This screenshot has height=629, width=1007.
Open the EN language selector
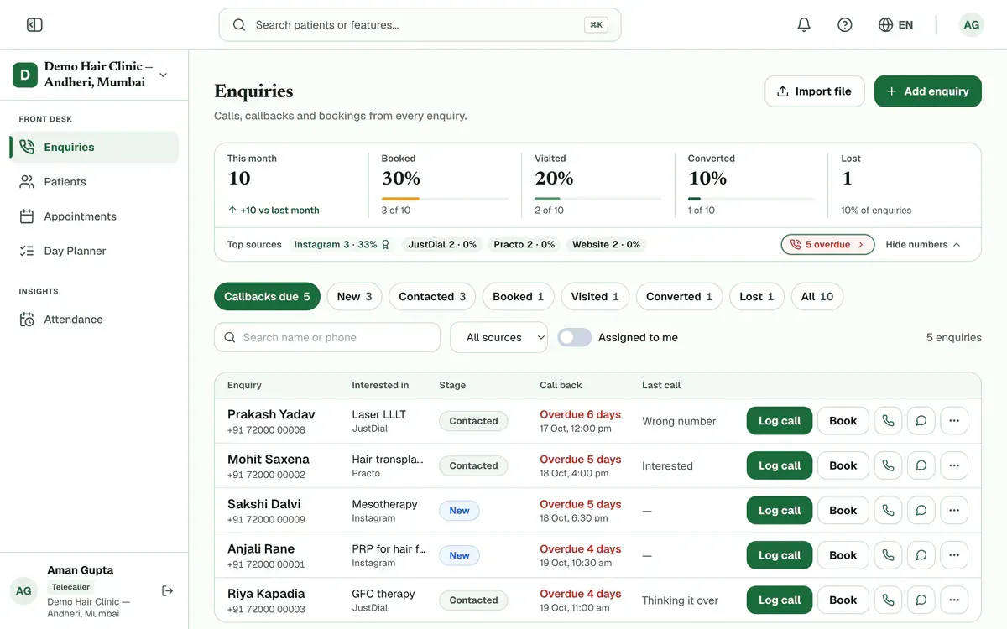click(895, 25)
